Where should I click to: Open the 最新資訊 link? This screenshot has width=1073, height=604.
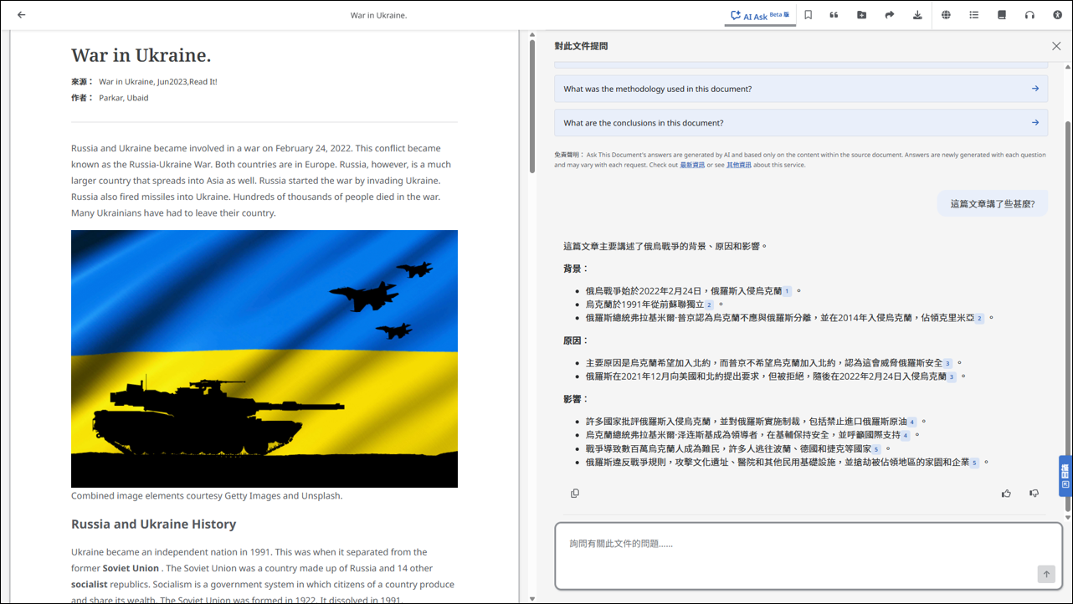691,165
